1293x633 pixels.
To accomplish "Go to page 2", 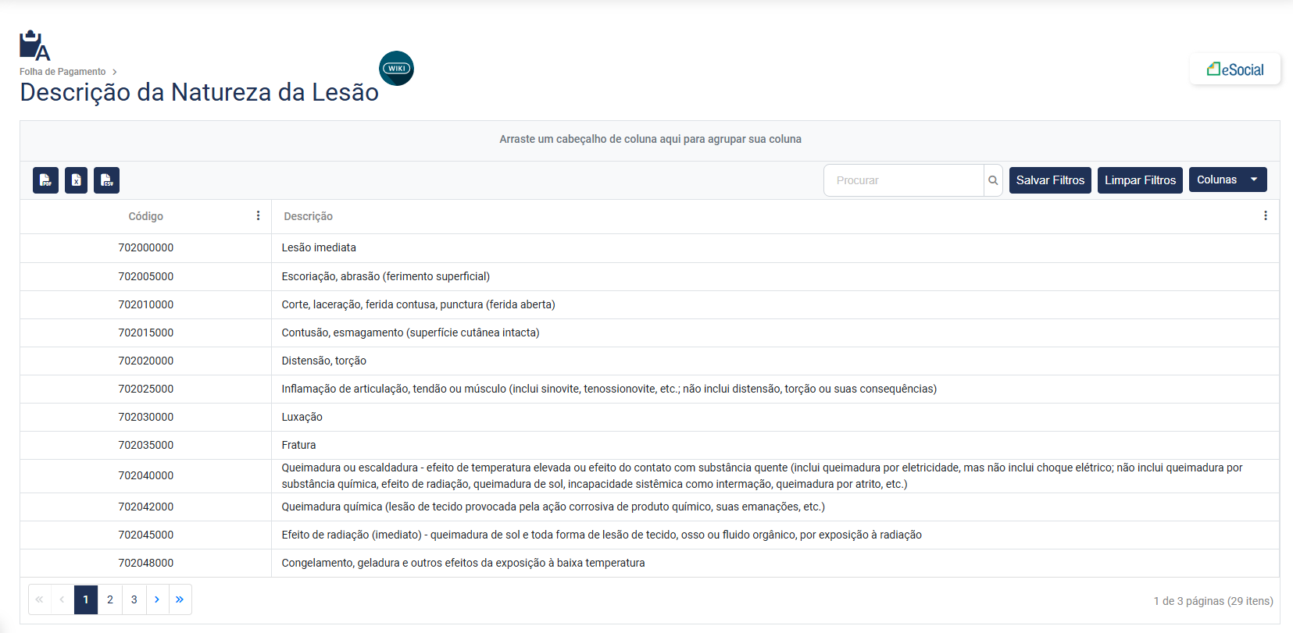I will click(110, 599).
